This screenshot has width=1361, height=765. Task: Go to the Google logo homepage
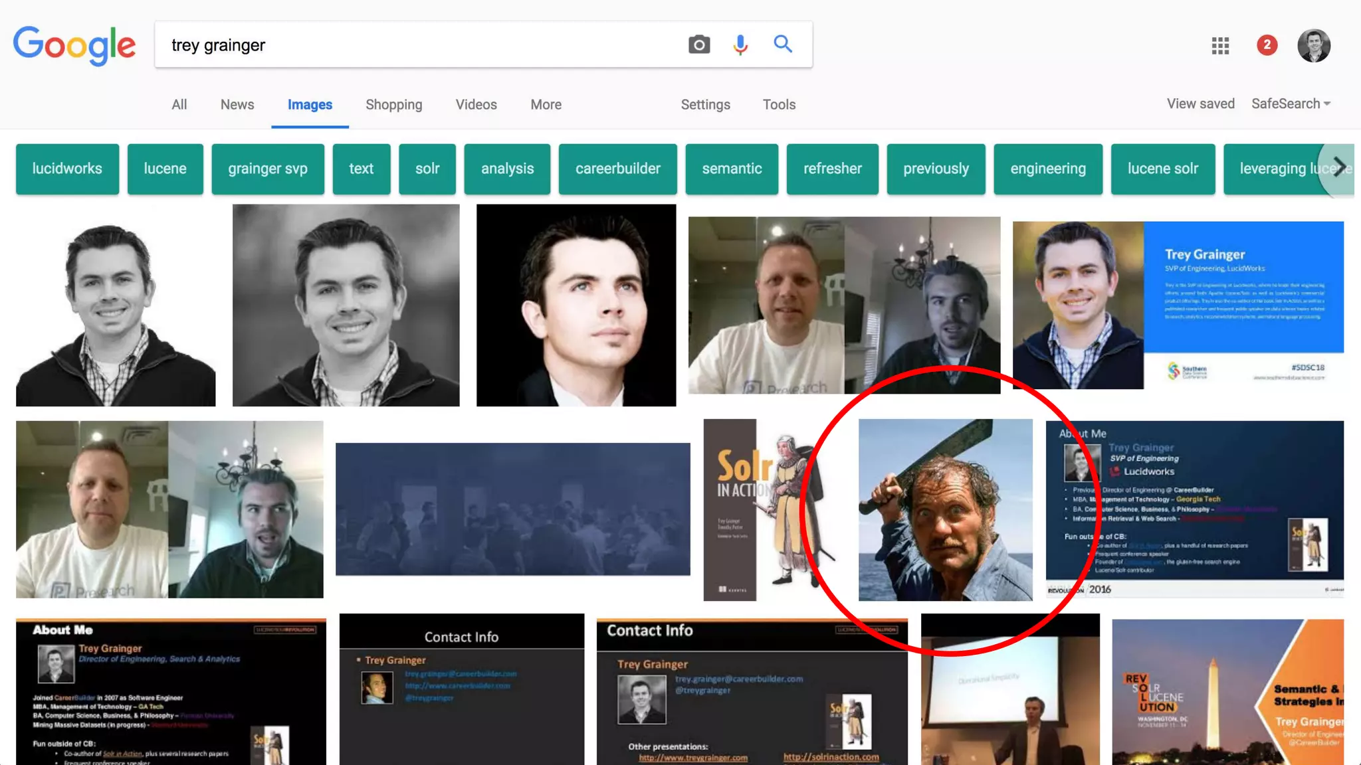[x=74, y=45]
